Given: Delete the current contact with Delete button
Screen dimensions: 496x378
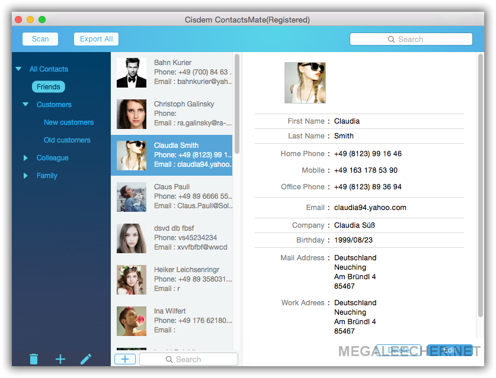Looking at the screenshot, I should 398,350.
